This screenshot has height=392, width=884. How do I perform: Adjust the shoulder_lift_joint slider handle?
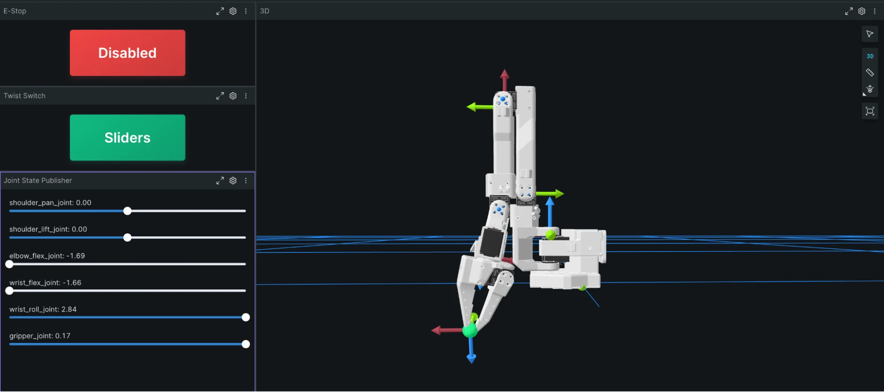(x=127, y=238)
